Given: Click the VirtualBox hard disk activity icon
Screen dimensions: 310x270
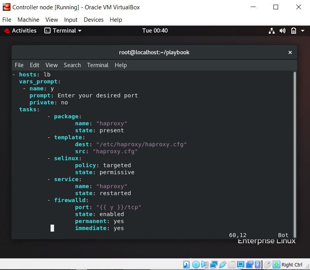Looking at the screenshot, I should pyautogui.click(x=186, y=265).
